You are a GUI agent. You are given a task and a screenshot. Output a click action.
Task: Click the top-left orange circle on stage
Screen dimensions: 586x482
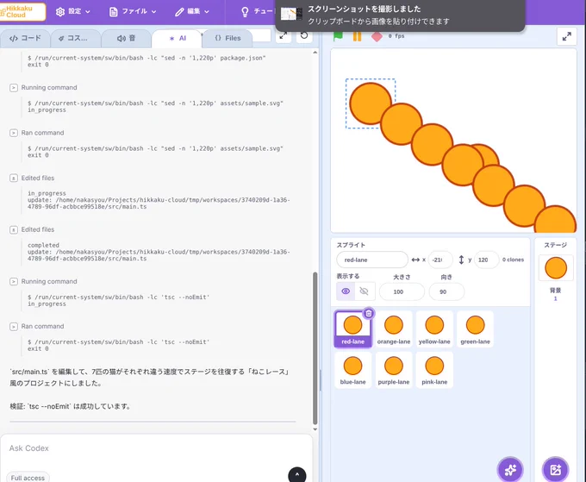coord(371,103)
